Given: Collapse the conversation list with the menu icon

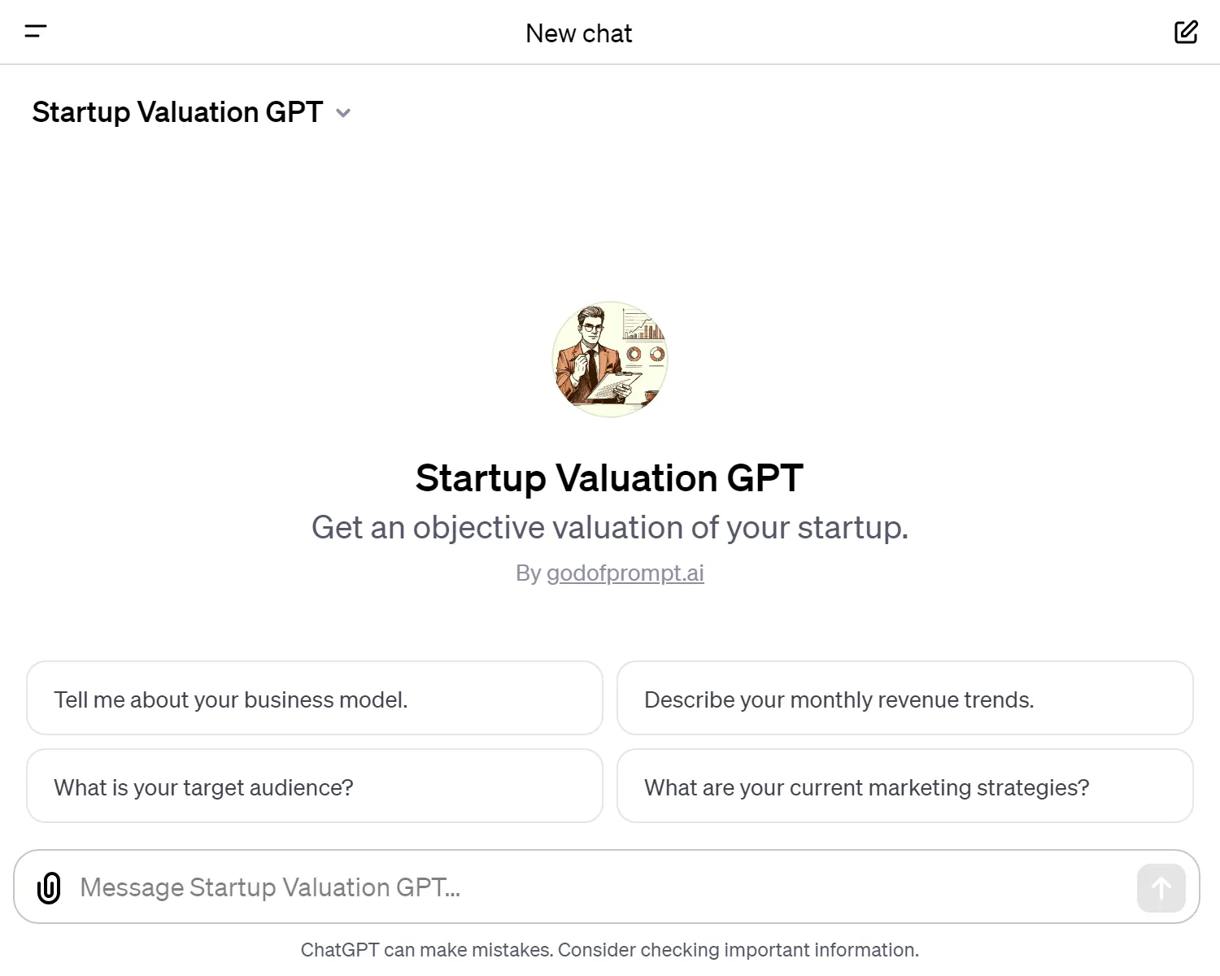Looking at the screenshot, I should [36, 32].
